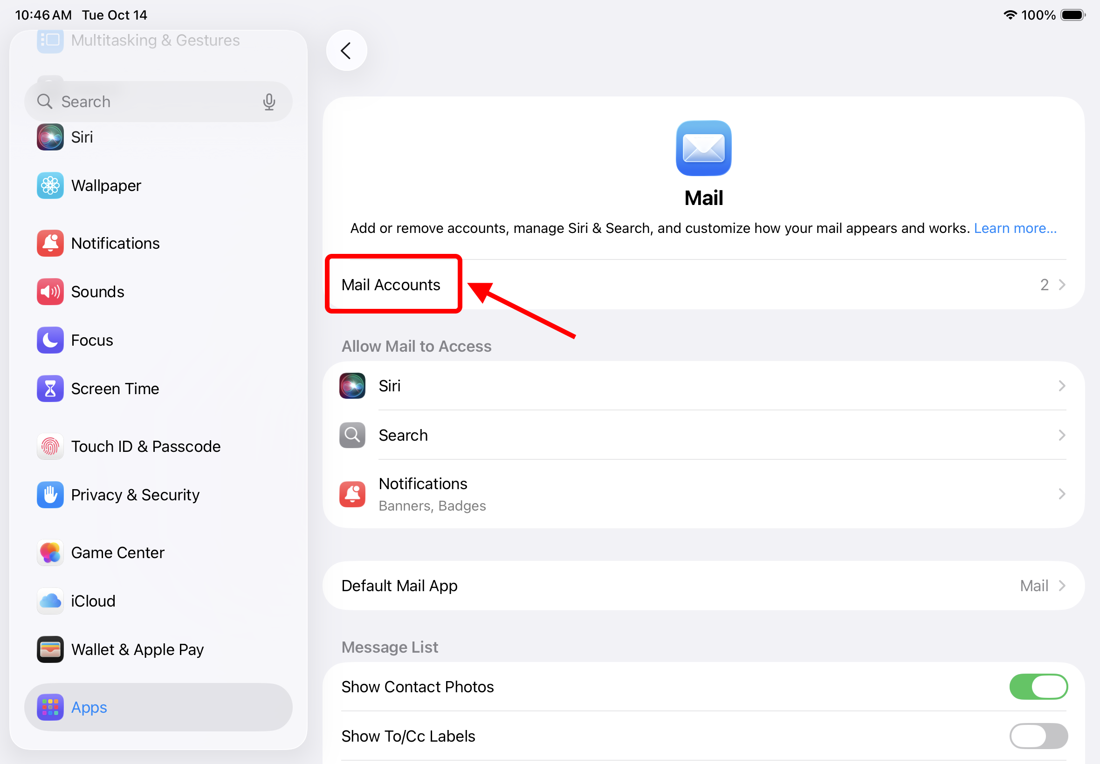Tap the back arrow button

[346, 51]
